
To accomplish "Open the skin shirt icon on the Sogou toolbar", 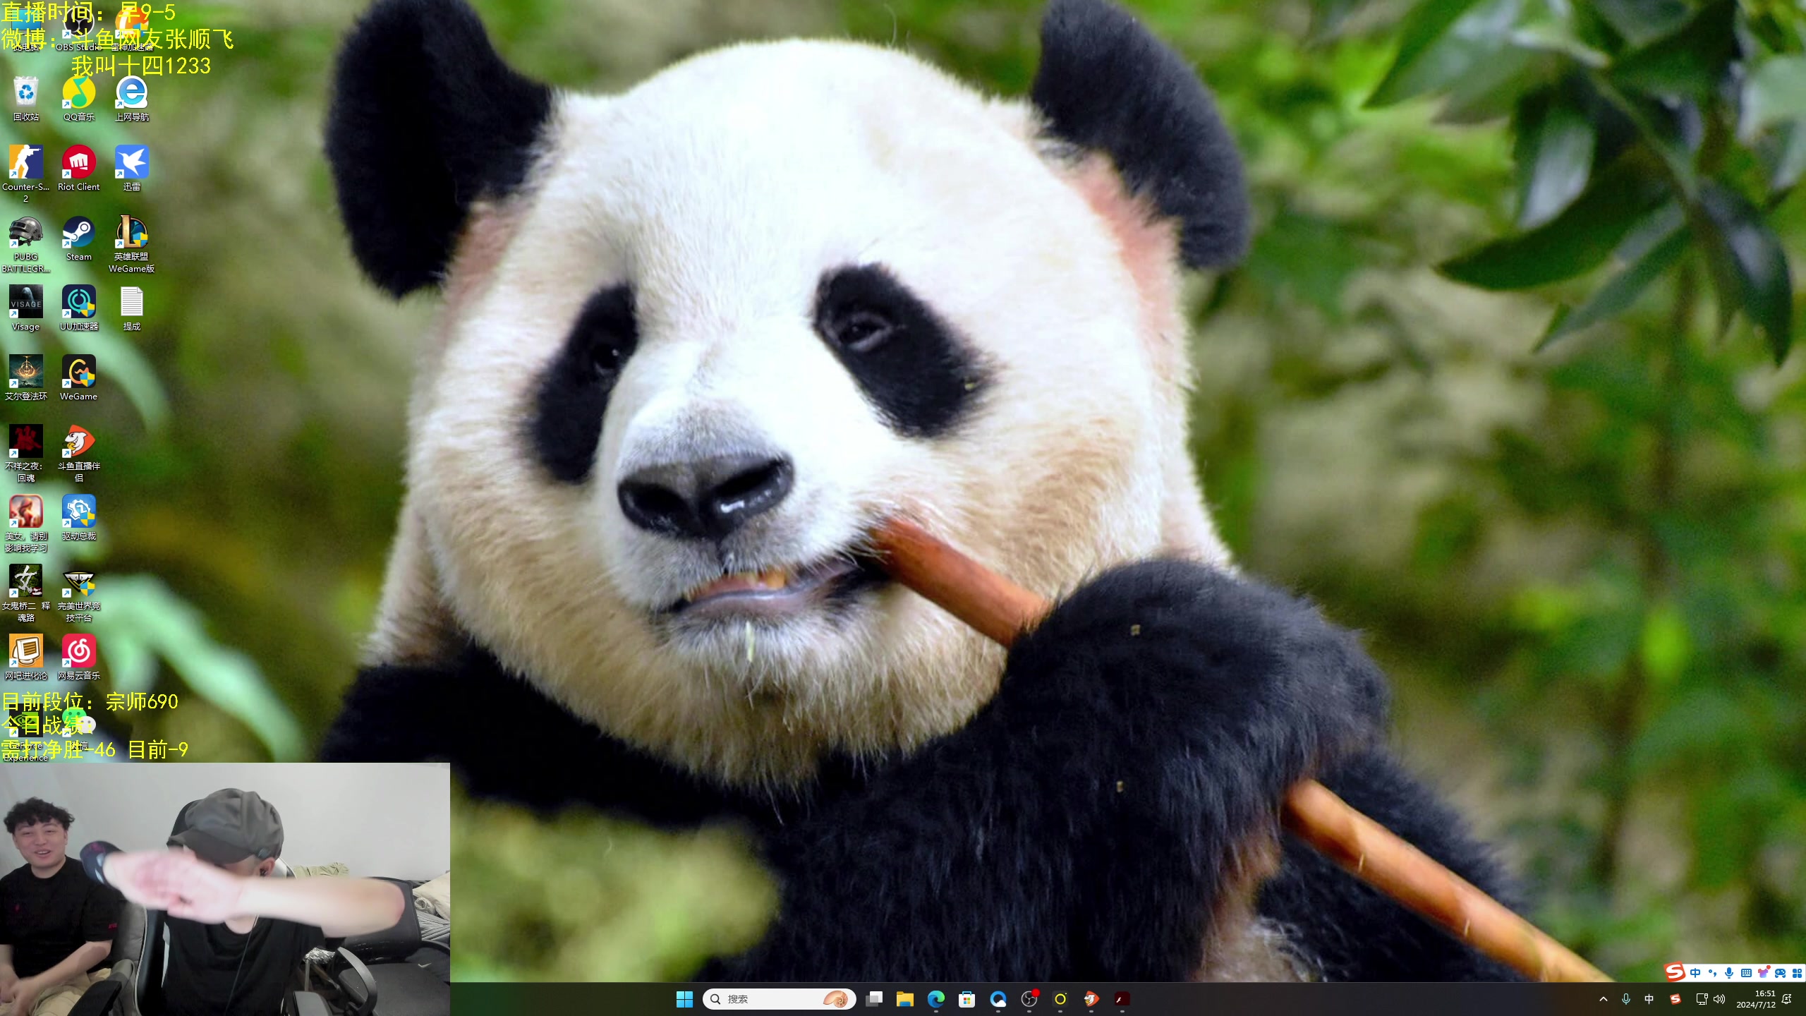I will point(1763,973).
